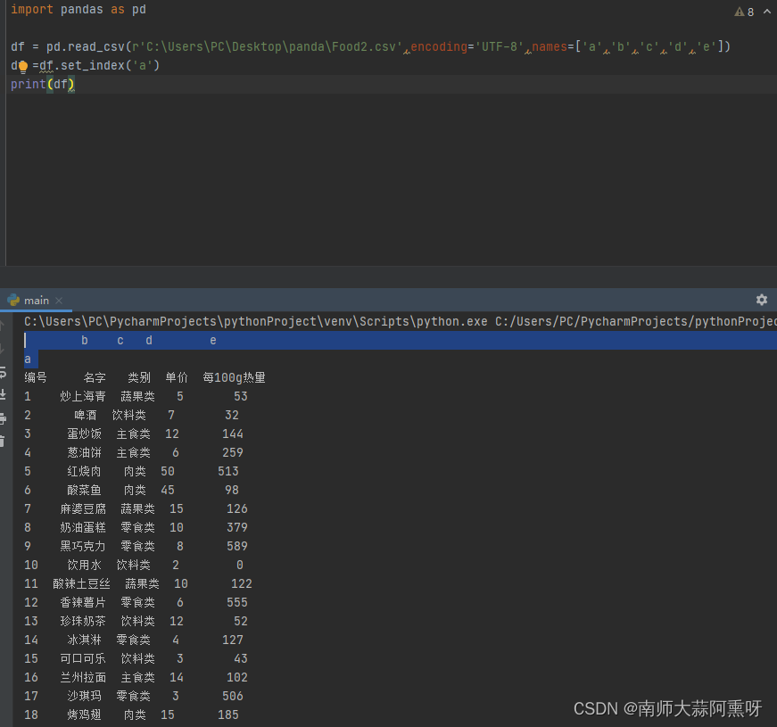Close the main run tab
Screen dimensions: 777x727
(x=59, y=301)
